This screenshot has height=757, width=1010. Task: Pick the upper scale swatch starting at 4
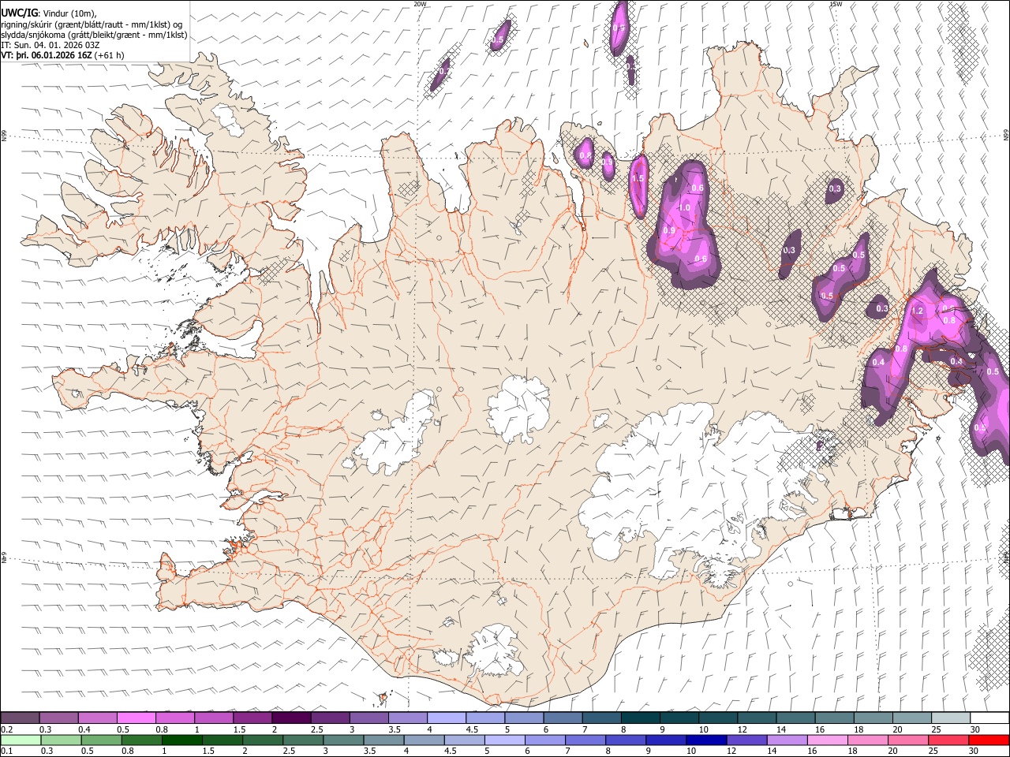point(447,718)
